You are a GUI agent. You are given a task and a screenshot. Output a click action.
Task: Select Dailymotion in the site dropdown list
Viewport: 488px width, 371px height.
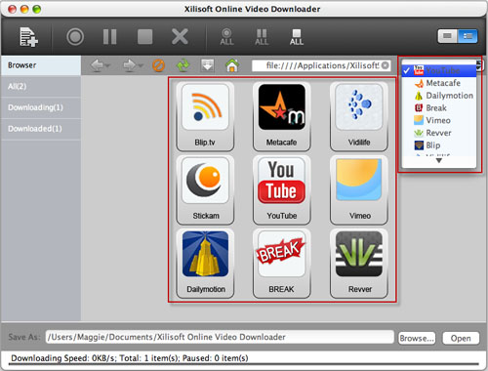point(439,96)
